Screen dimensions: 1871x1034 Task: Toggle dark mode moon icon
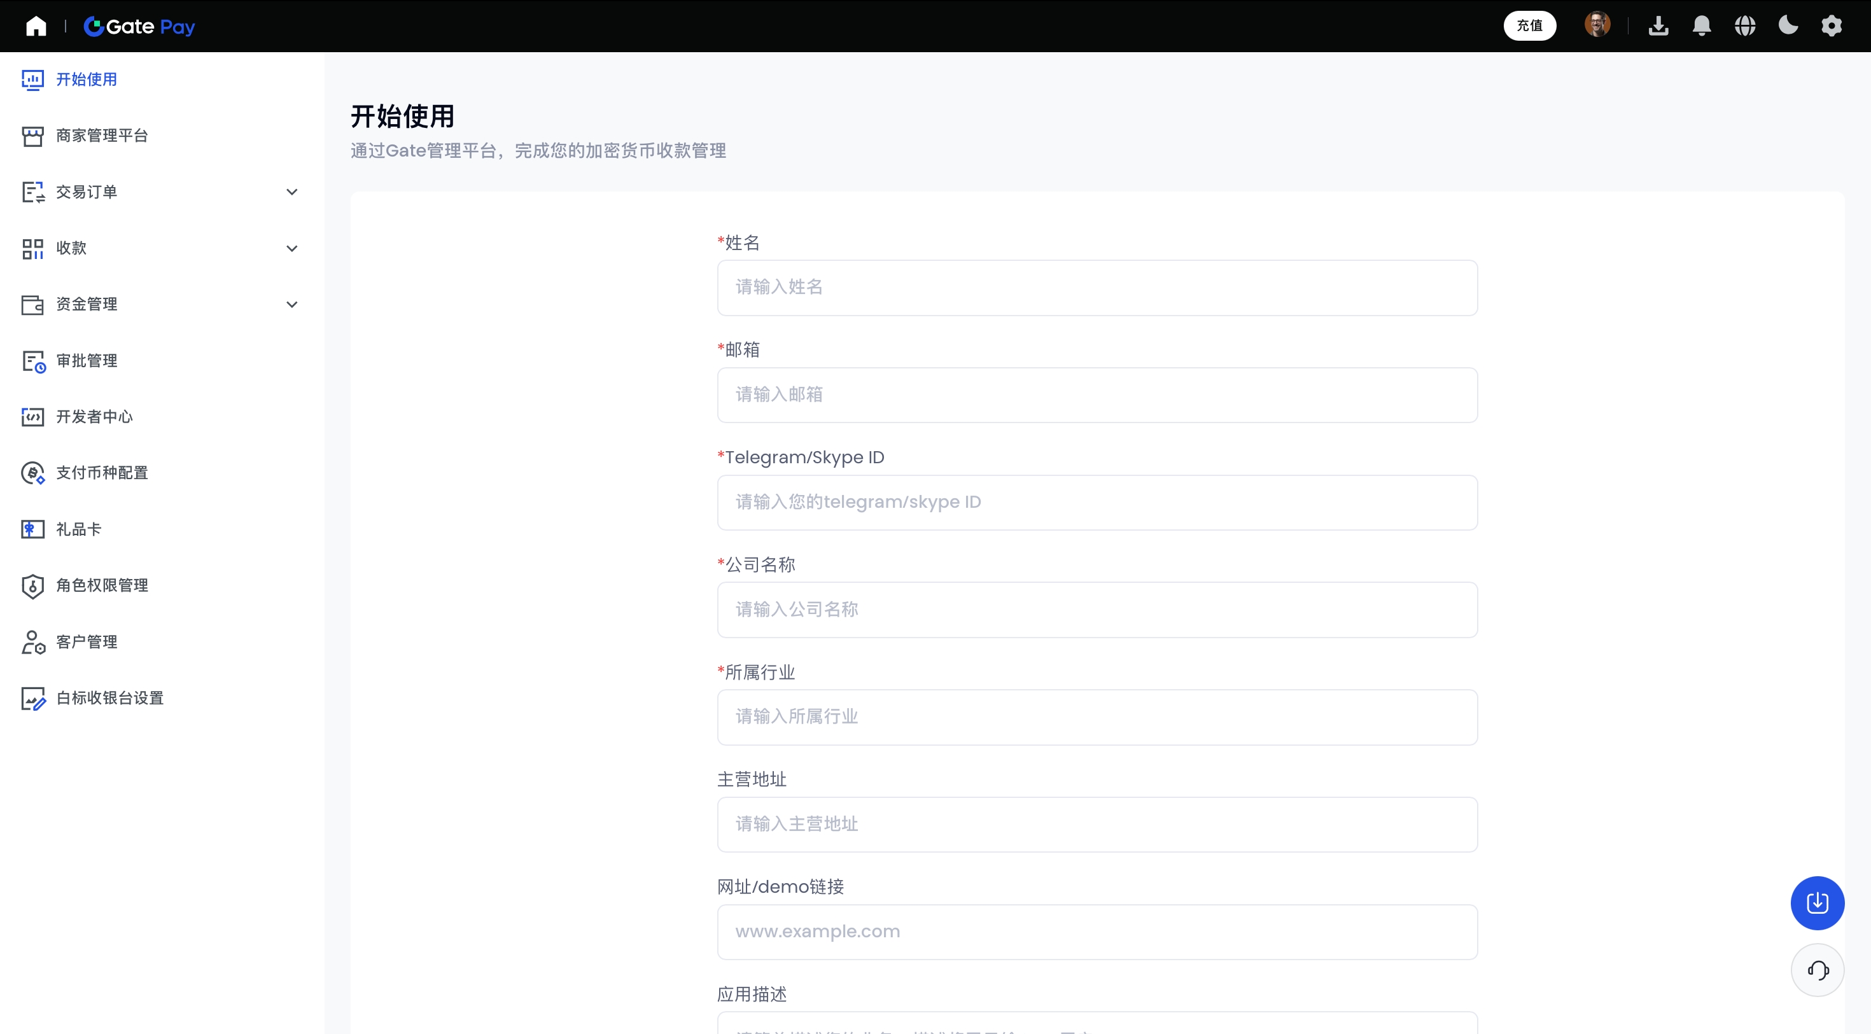pos(1788,26)
